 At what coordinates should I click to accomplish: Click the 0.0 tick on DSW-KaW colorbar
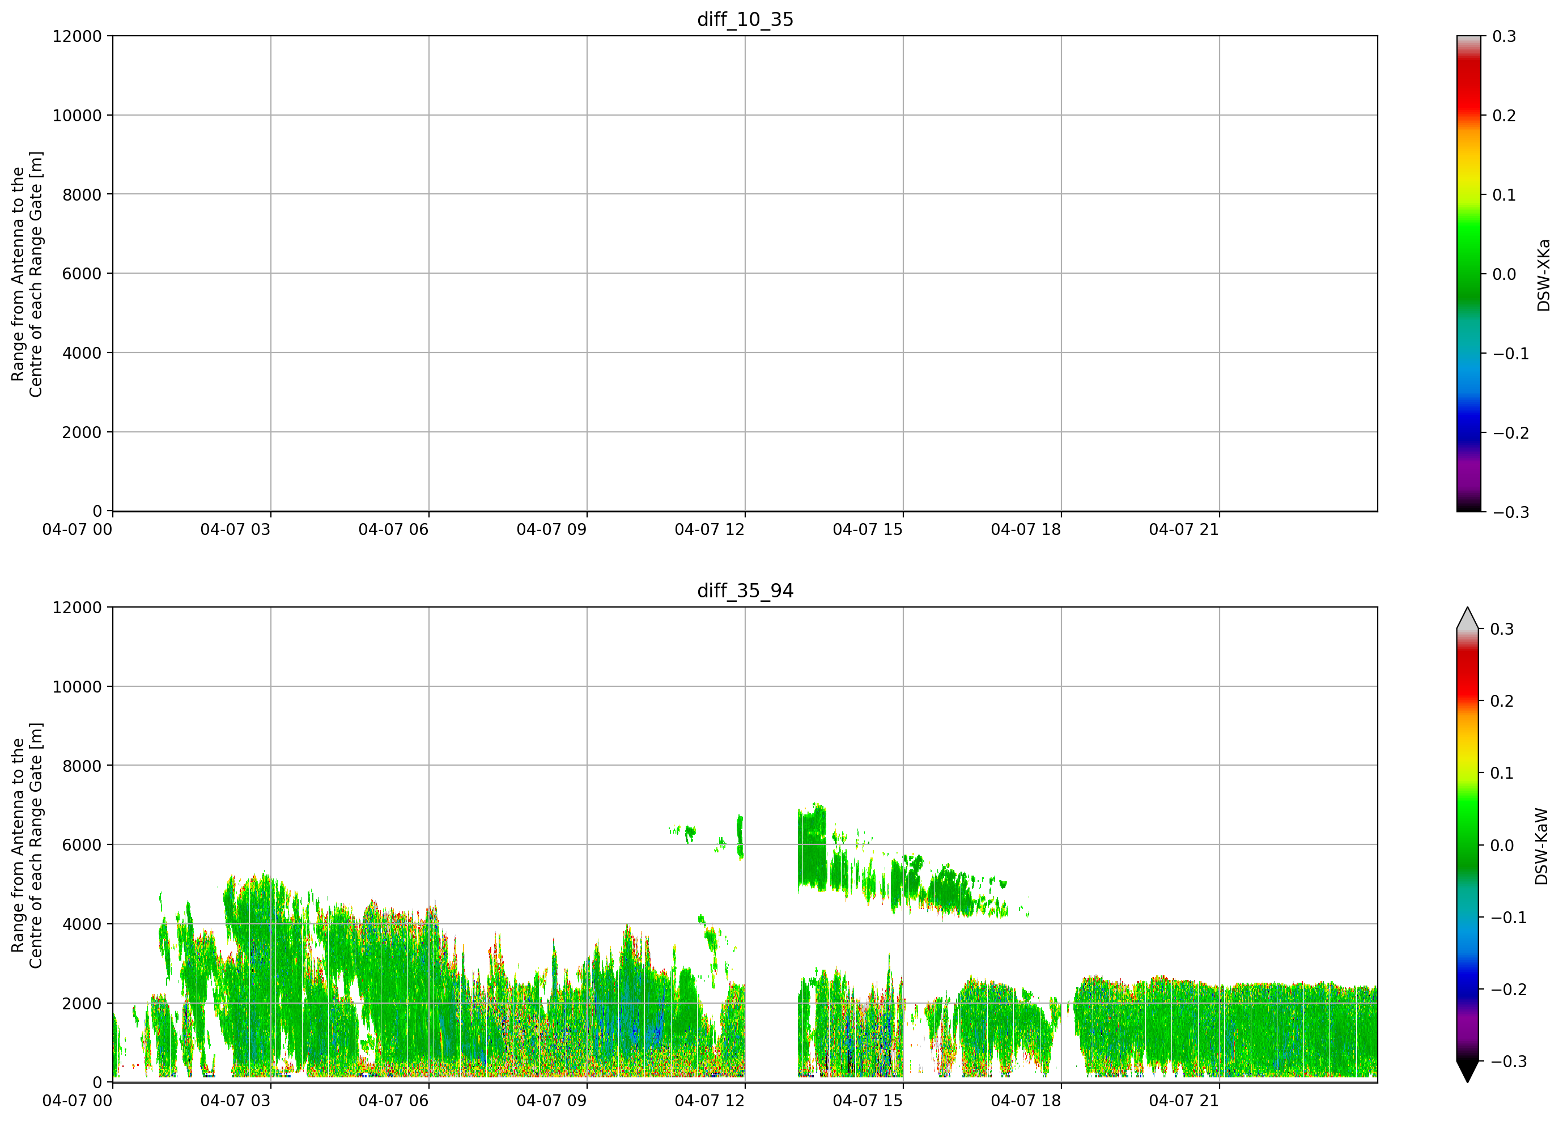[x=1502, y=844]
